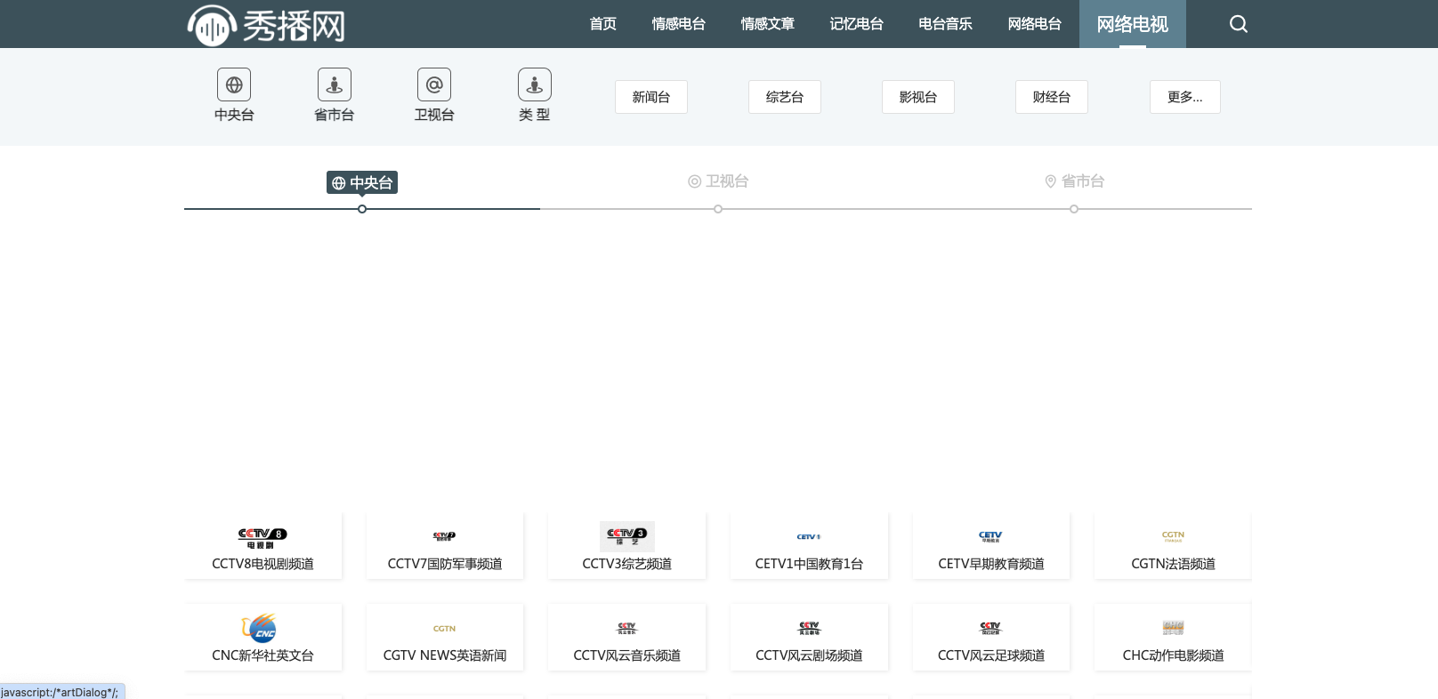Open the CHC动作电影频道 text link

(x=1173, y=655)
